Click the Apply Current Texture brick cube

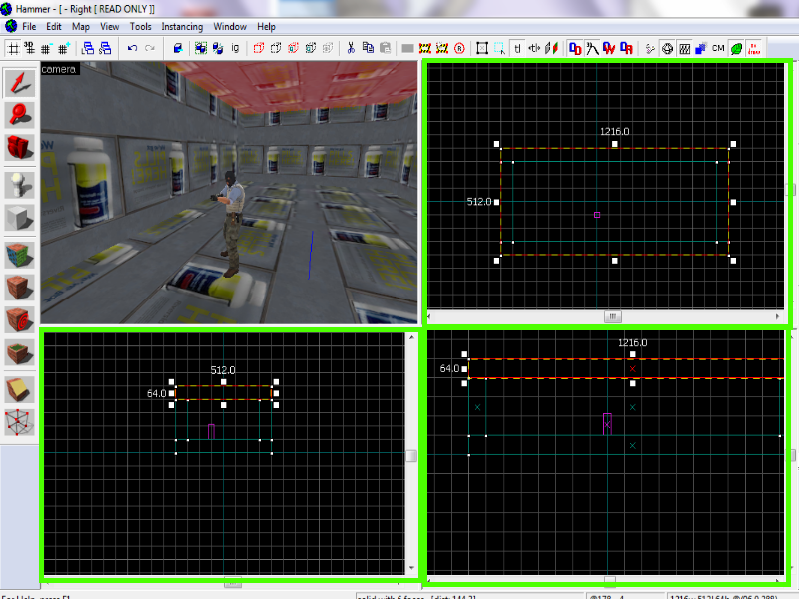[19, 288]
